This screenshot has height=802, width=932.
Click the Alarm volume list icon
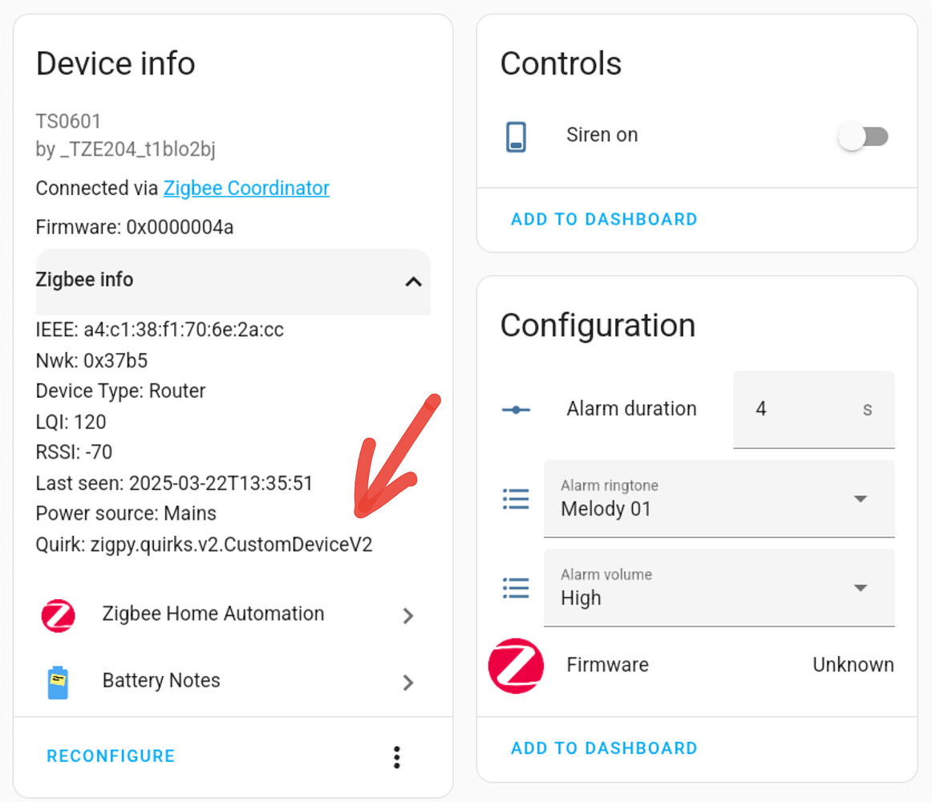[516, 588]
